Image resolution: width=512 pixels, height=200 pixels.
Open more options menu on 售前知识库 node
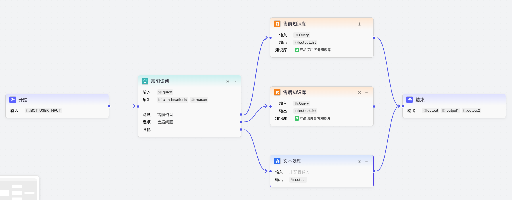tap(366, 24)
